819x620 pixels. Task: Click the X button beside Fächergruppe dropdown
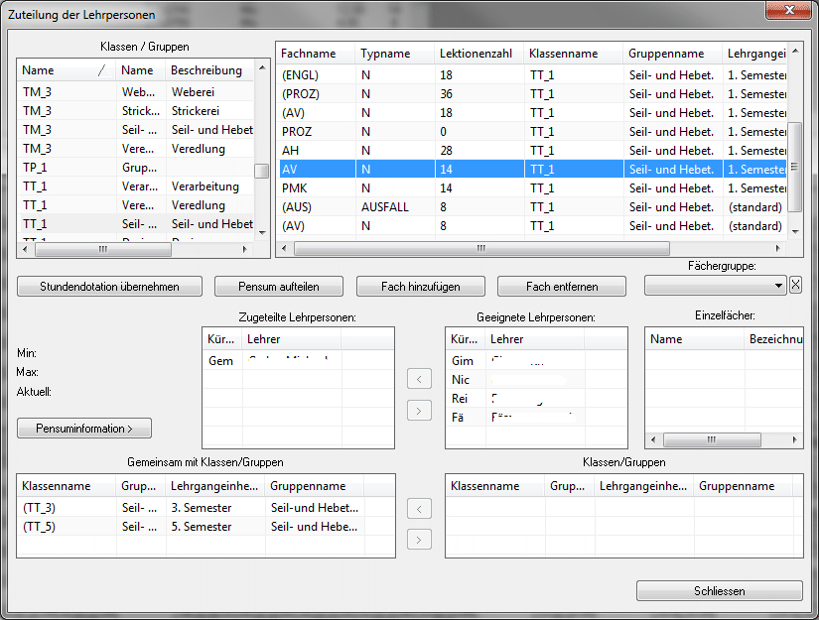click(x=795, y=286)
